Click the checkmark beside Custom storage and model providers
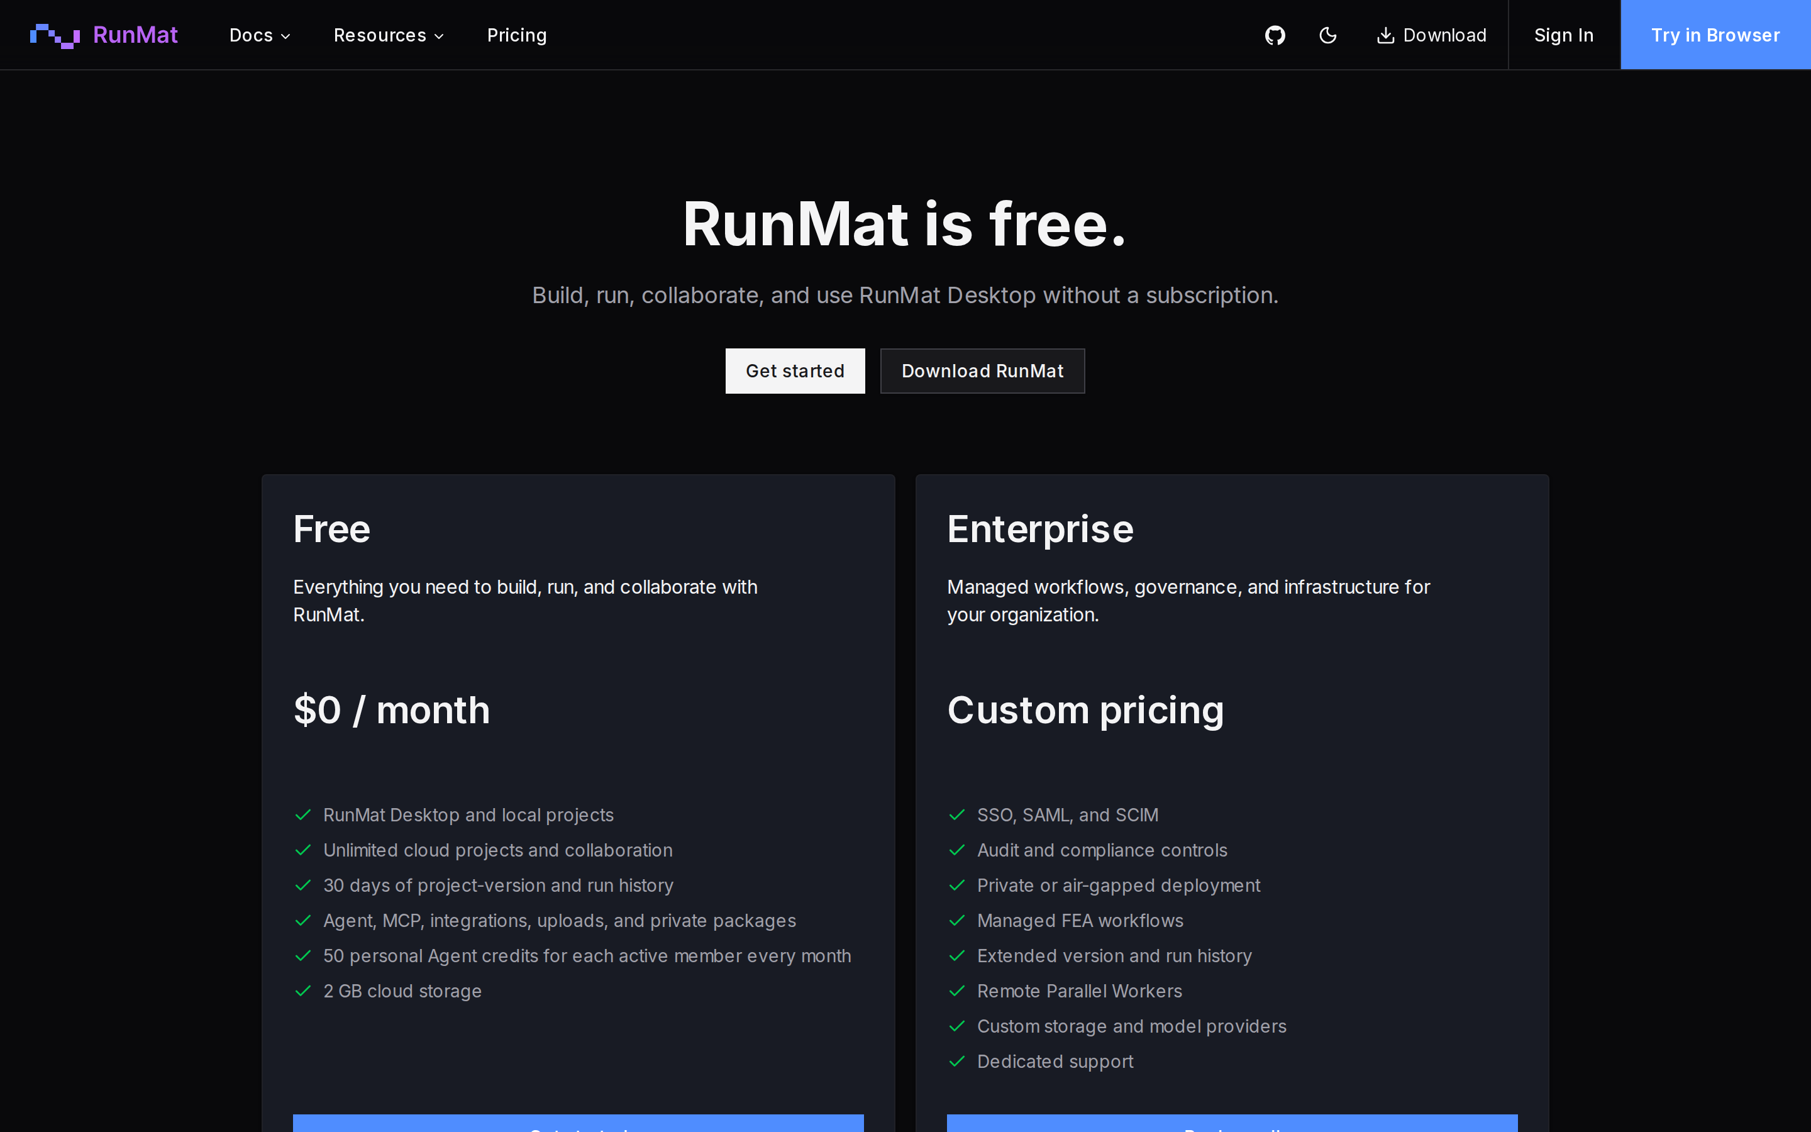The height and width of the screenshot is (1132, 1811). point(957,1026)
